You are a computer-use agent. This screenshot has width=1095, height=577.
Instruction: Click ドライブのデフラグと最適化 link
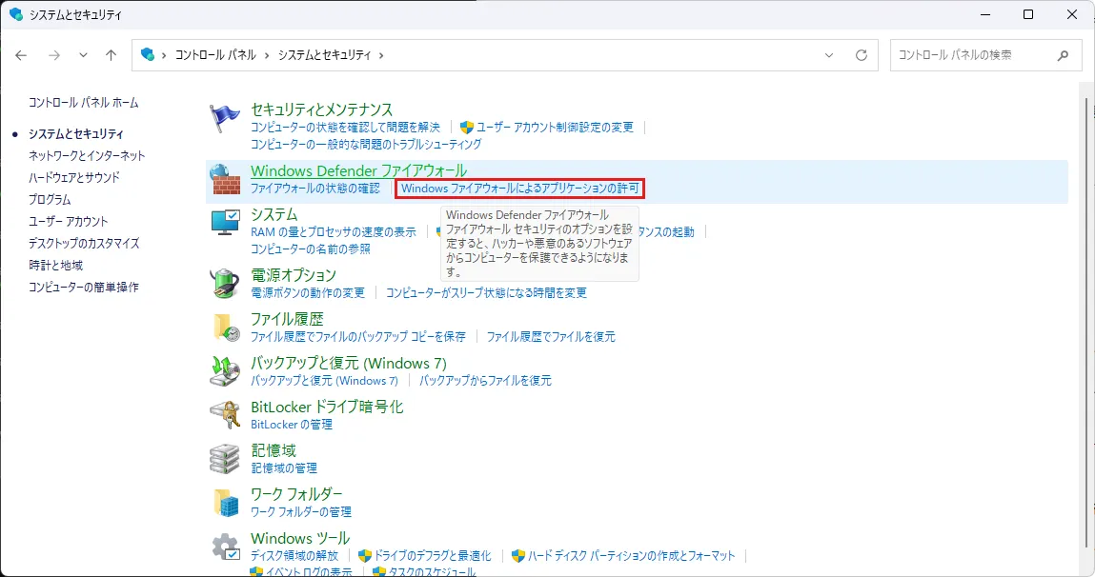433,556
